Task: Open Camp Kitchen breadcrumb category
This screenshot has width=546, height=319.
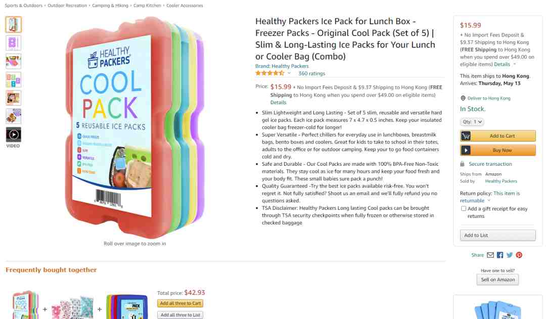Action: click(x=147, y=6)
